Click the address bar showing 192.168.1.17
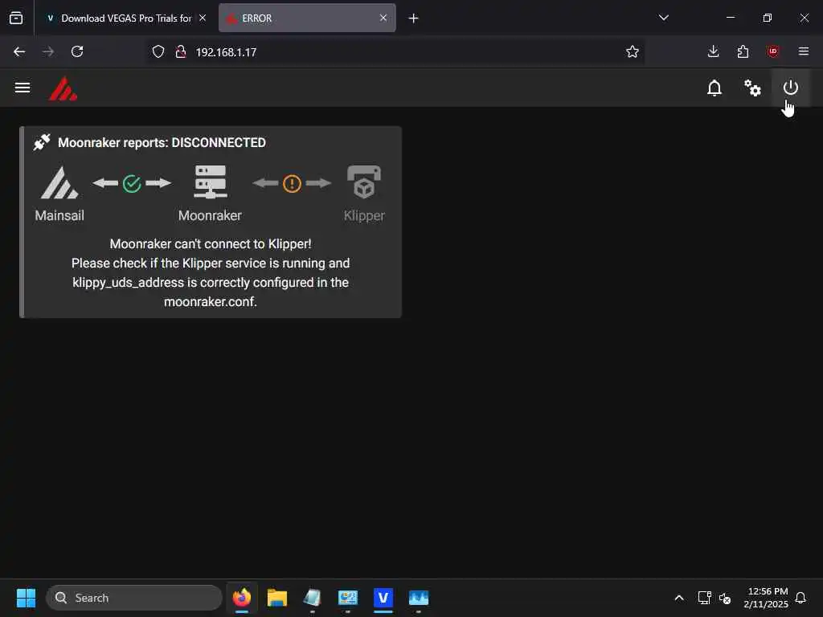Image resolution: width=823 pixels, height=617 pixels. (x=395, y=52)
